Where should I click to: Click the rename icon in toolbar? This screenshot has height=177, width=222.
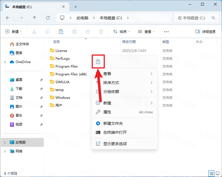point(74,32)
